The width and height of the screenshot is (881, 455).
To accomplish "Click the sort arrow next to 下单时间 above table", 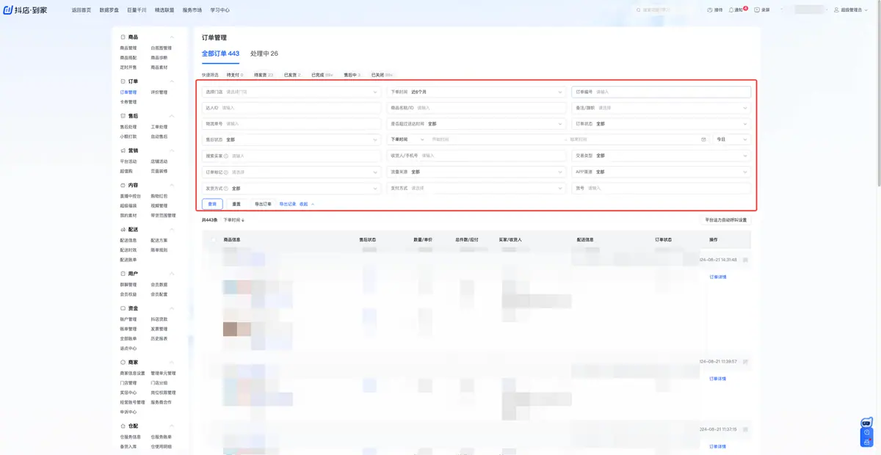I will tap(243, 219).
